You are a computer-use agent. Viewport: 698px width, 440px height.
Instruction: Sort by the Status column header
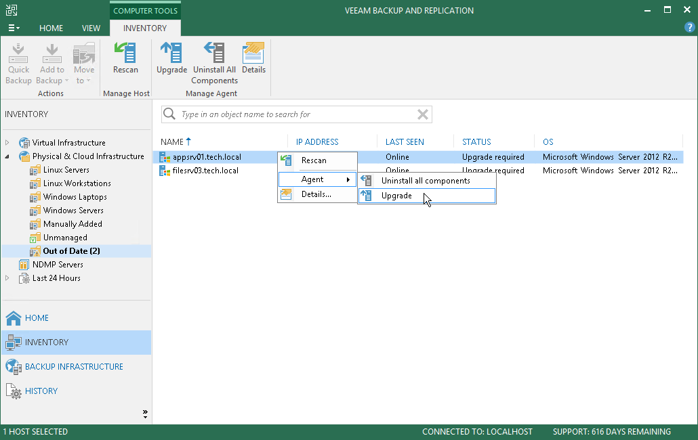[x=476, y=141]
